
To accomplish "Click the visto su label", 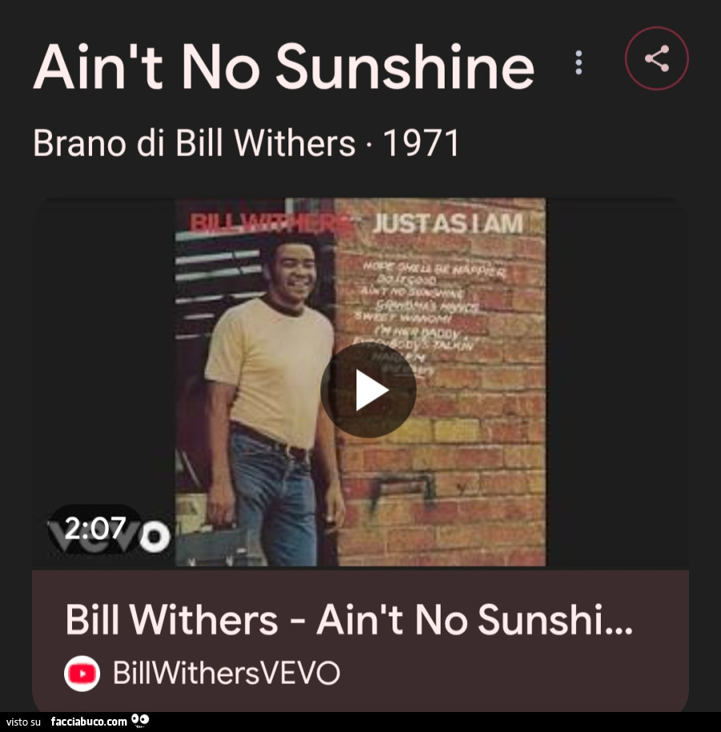I will pos(23,722).
